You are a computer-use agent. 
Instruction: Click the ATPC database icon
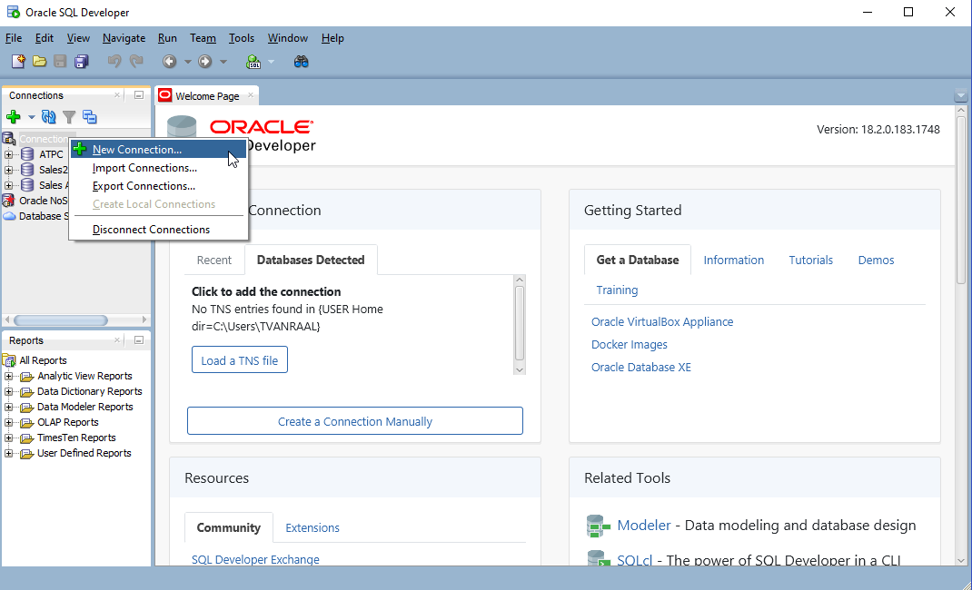click(27, 154)
